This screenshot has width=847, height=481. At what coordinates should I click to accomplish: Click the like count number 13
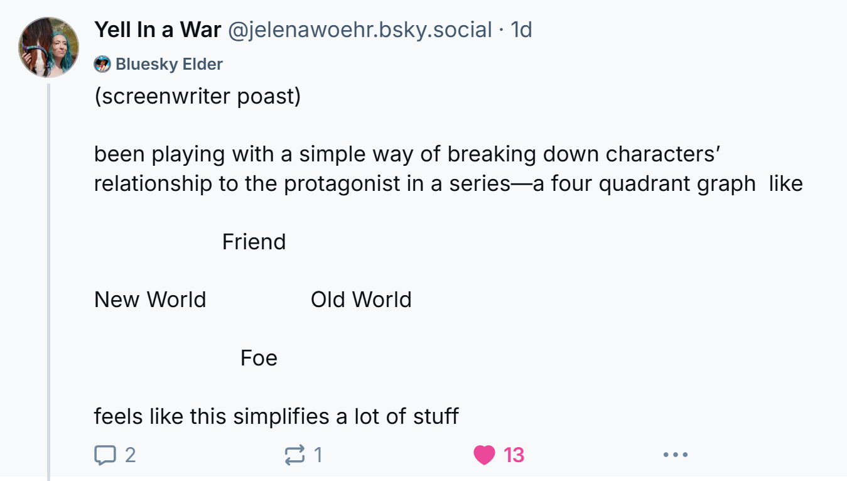tap(514, 455)
